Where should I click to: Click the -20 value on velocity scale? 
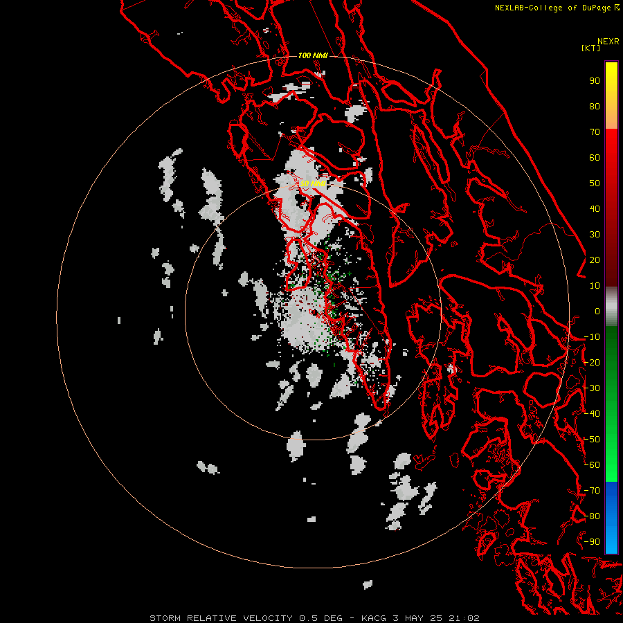point(592,362)
